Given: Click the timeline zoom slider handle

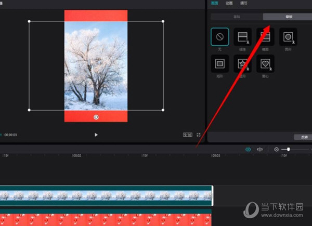Looking at the screenshot, I should point(289,149).
